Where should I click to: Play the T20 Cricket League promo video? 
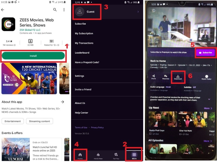click(x=29, y=78)
